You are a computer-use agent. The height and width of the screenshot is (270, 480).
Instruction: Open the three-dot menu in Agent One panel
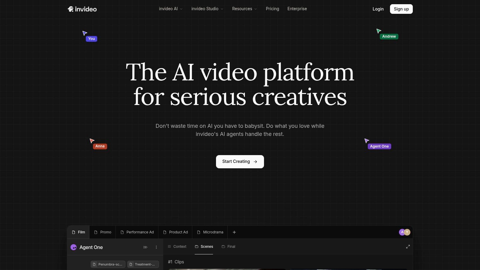point(156,247)
